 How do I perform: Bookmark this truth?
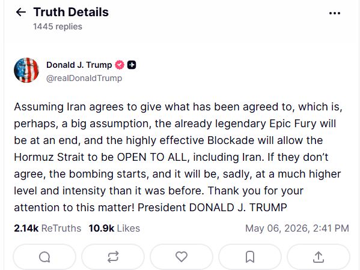(250, 257)
